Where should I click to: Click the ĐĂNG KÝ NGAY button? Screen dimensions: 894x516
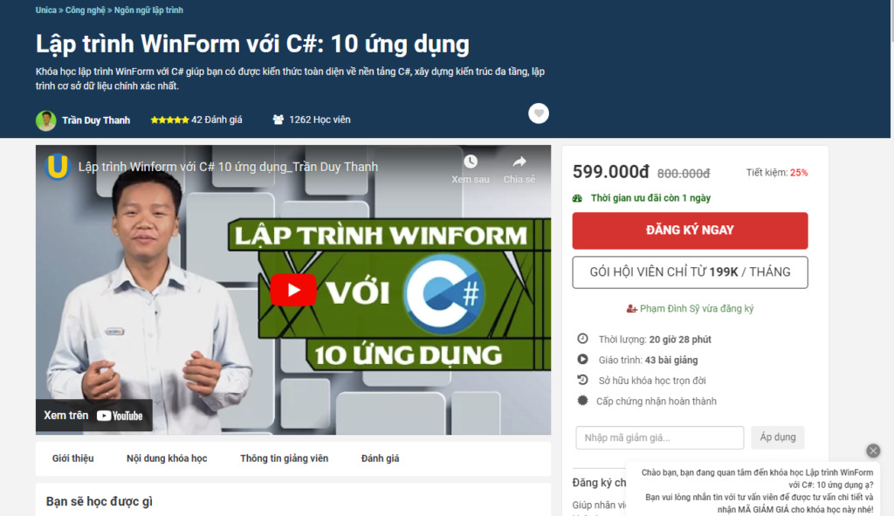click(x=690, y=230)
